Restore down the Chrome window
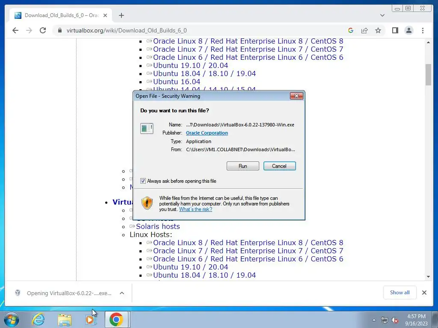Viewport: 438px width, 328px height. [x=408, y=9]
